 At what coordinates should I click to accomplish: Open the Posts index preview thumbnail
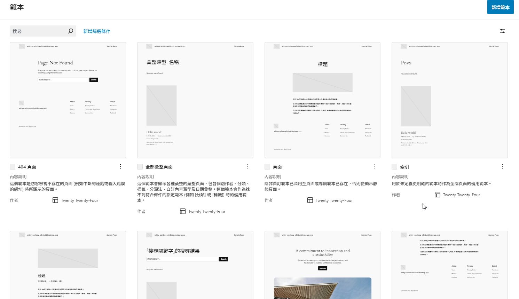click(x=450, y=100)
